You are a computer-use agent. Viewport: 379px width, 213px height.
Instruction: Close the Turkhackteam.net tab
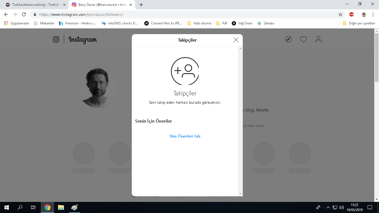tap(64, 5)
